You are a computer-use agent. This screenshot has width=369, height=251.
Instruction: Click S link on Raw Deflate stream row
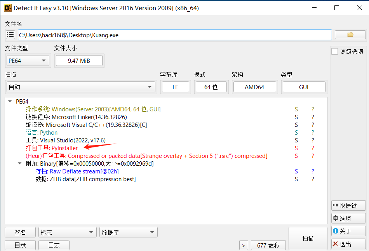(296, 171)
